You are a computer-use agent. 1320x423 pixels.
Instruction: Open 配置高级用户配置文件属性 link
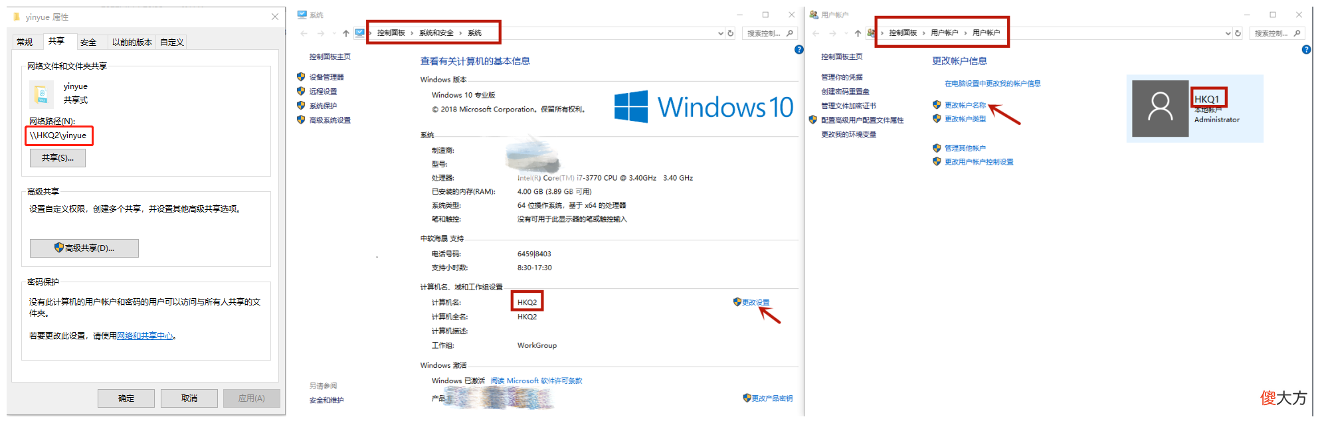[862, 120]
